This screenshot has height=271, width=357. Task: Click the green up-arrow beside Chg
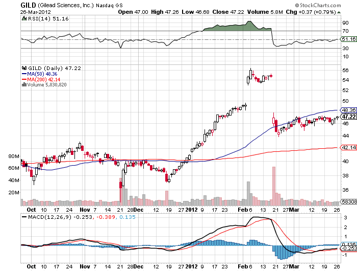click(x=339, y=12)
